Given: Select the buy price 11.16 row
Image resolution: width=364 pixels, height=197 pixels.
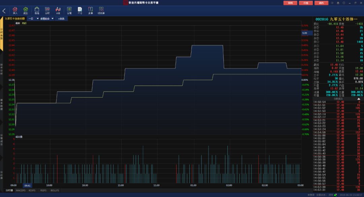Looking at the screenshot, I should [338, 57].
